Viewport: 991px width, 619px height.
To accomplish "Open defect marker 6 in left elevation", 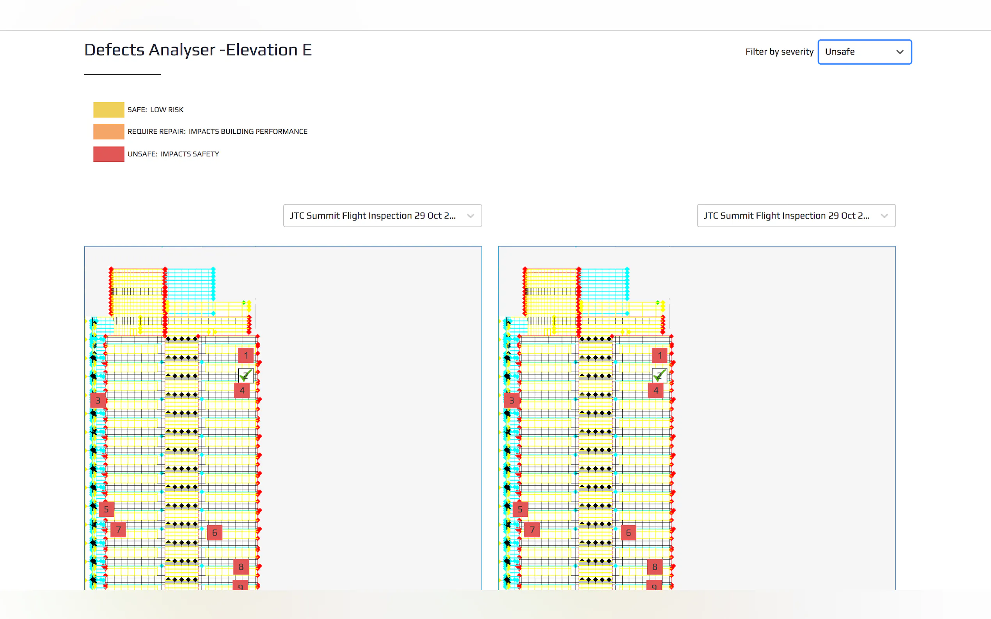I will [214, 532].
